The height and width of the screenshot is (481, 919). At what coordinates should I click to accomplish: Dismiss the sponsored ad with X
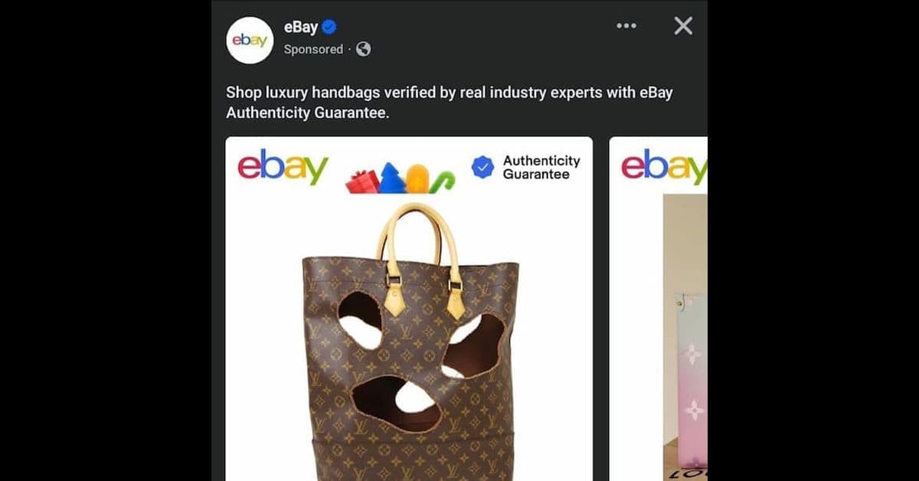(683, 26)
